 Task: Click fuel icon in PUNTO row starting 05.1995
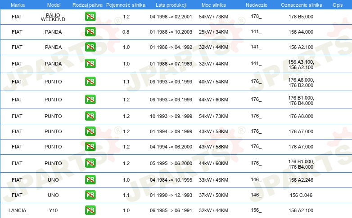90,163
